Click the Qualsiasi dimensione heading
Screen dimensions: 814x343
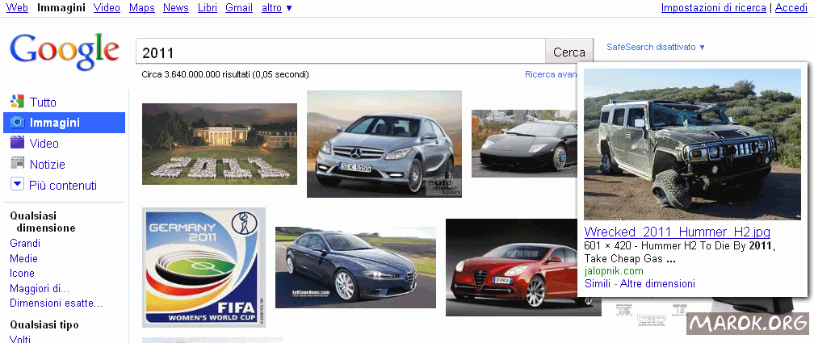(43, 222)
